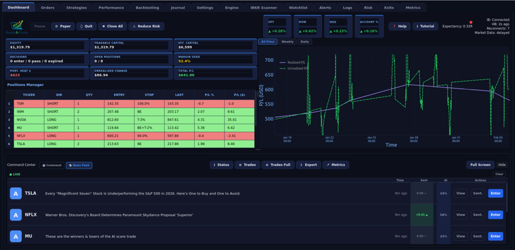The image size is (515, 250).
Task: Click the TICKER column header
Action: click(29, 95)
